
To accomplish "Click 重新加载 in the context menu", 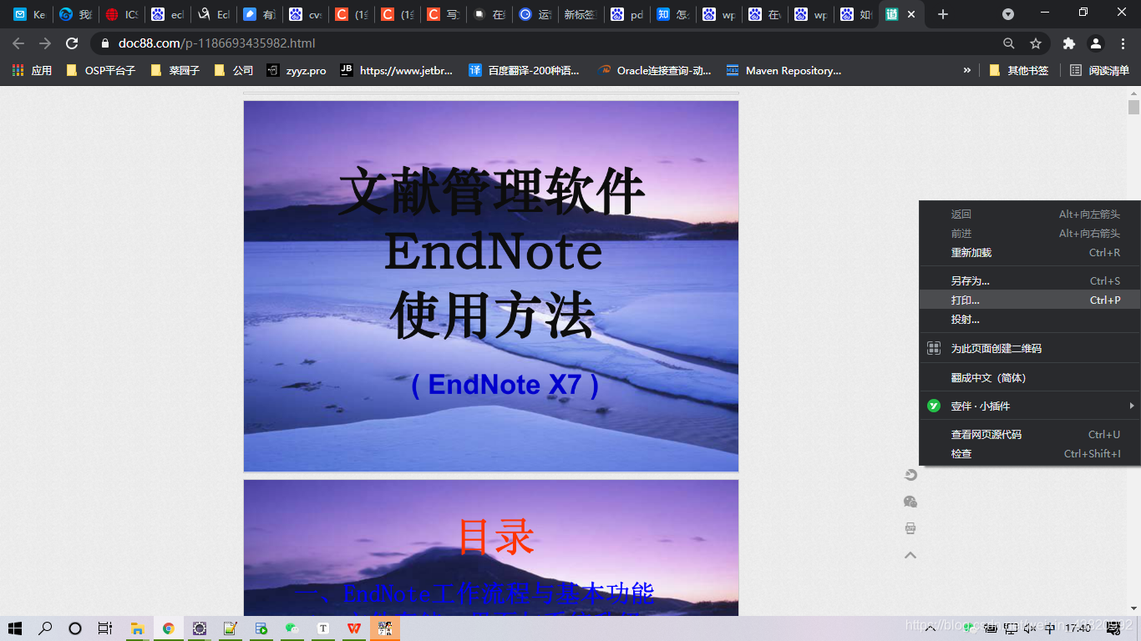I will pos(1029,252).
